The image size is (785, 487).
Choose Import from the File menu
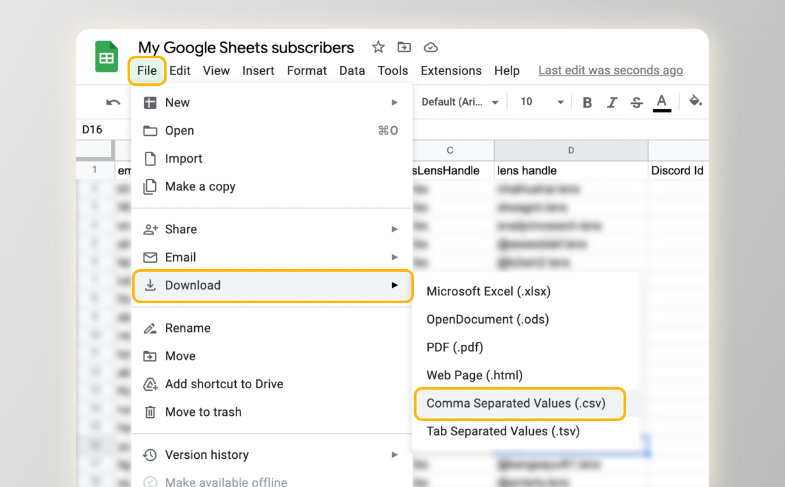pyautogui.click(x=272, y=159)
